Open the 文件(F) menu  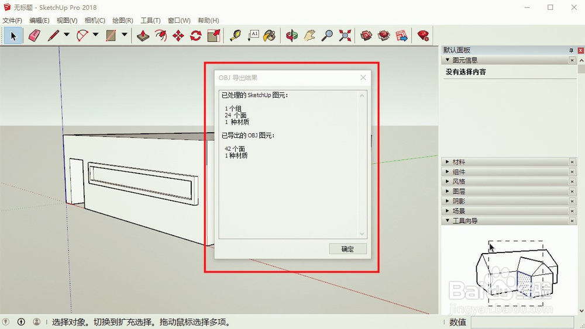point(12,20)
